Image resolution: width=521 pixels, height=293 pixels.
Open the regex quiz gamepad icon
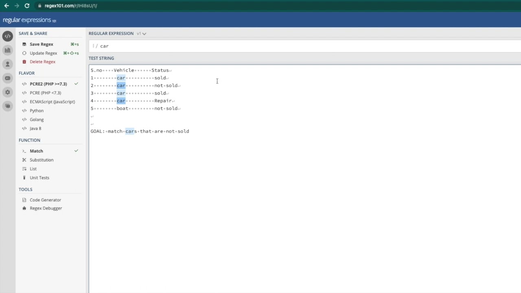[7, 78]
